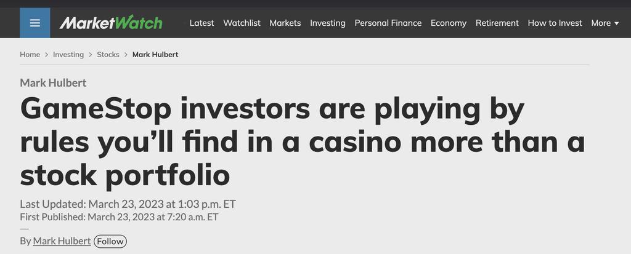Open the Latest menu item
The width and height of the screenshot is (631, 254).
point(202,23)
